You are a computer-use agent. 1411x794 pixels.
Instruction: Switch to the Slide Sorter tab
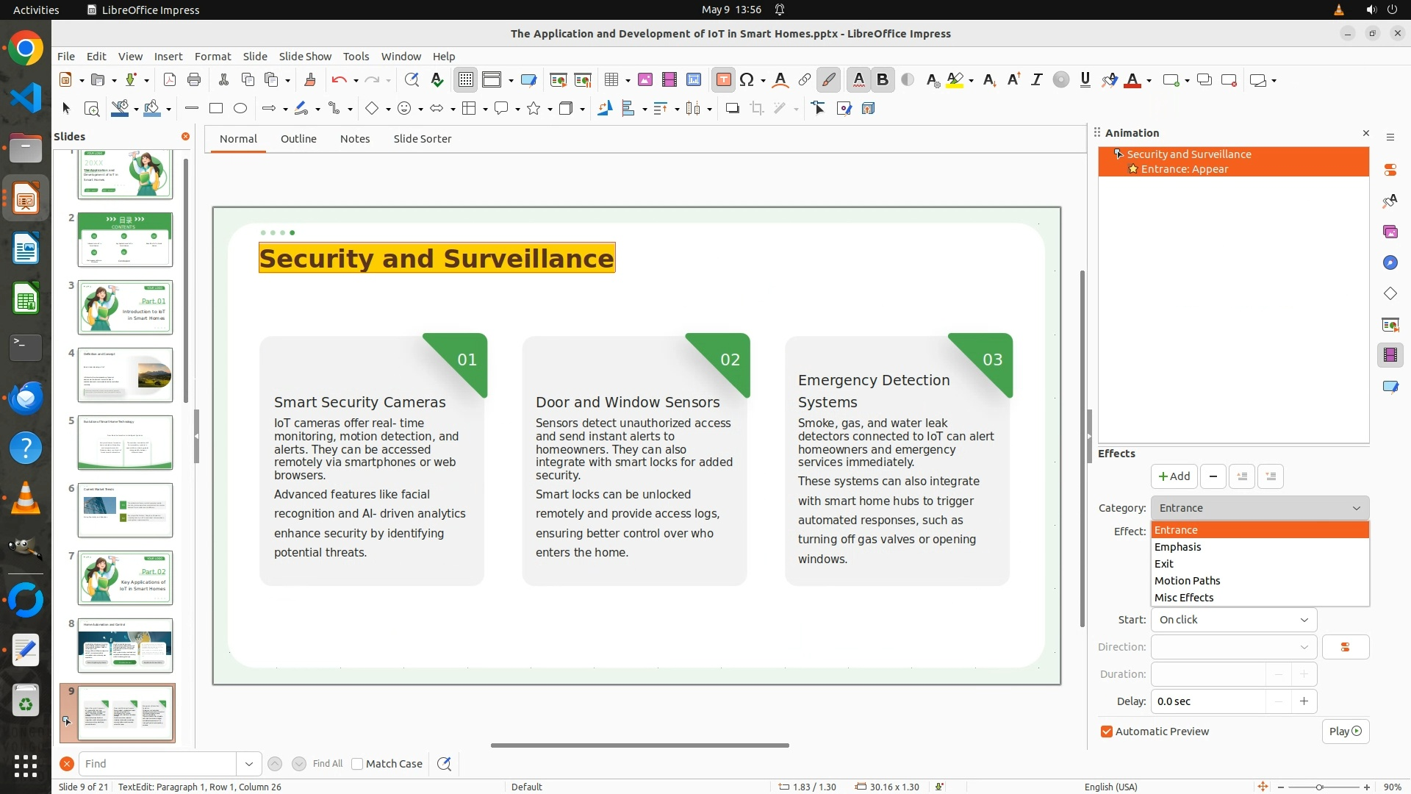click(x=422, y=139)
